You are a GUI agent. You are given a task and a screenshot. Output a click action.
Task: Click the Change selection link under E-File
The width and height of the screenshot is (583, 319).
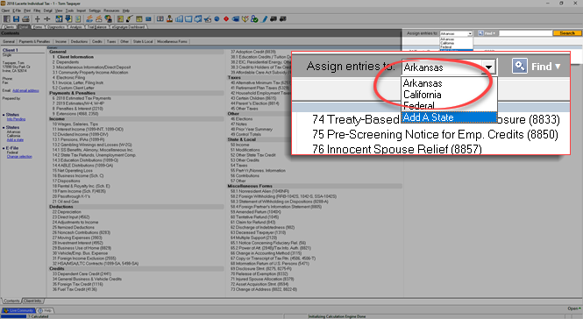point(19,157)
